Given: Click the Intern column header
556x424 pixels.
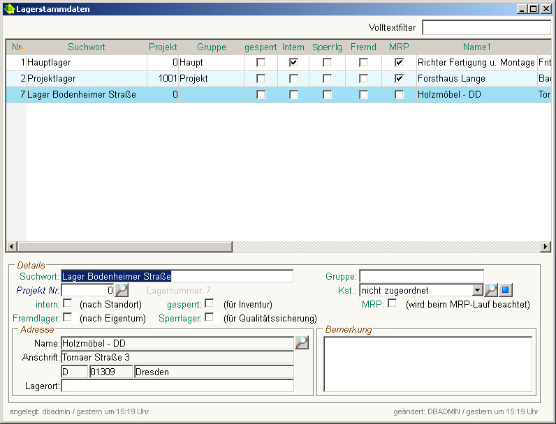Looking at the screenshot, I should coord(293,47).
